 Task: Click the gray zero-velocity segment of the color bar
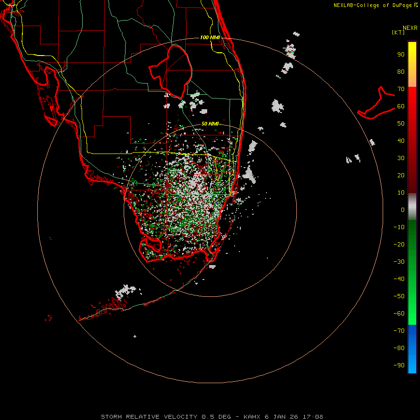412,207
